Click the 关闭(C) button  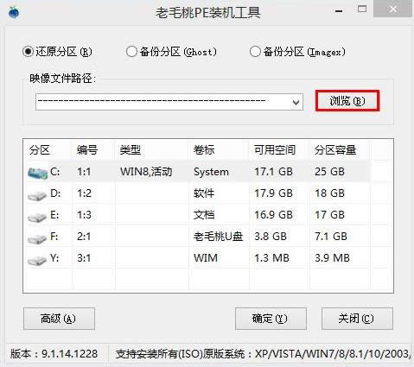[357, 319]
